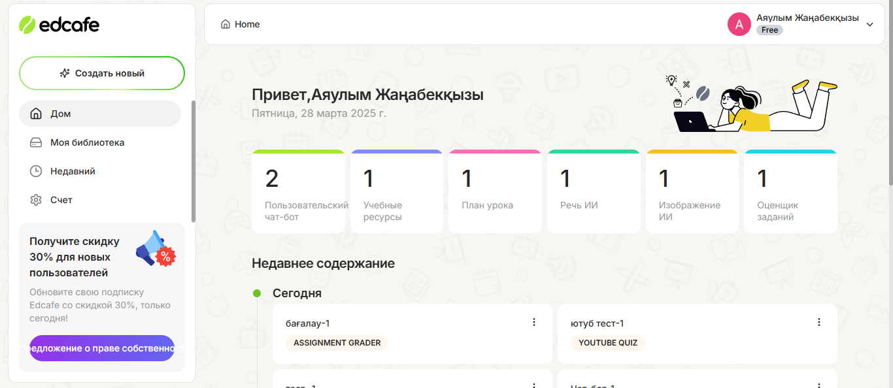The width and height of the screenshot is (893, 388).
Task: Open the Оценщик заданий stat card
Action: [x=790, y=191]
